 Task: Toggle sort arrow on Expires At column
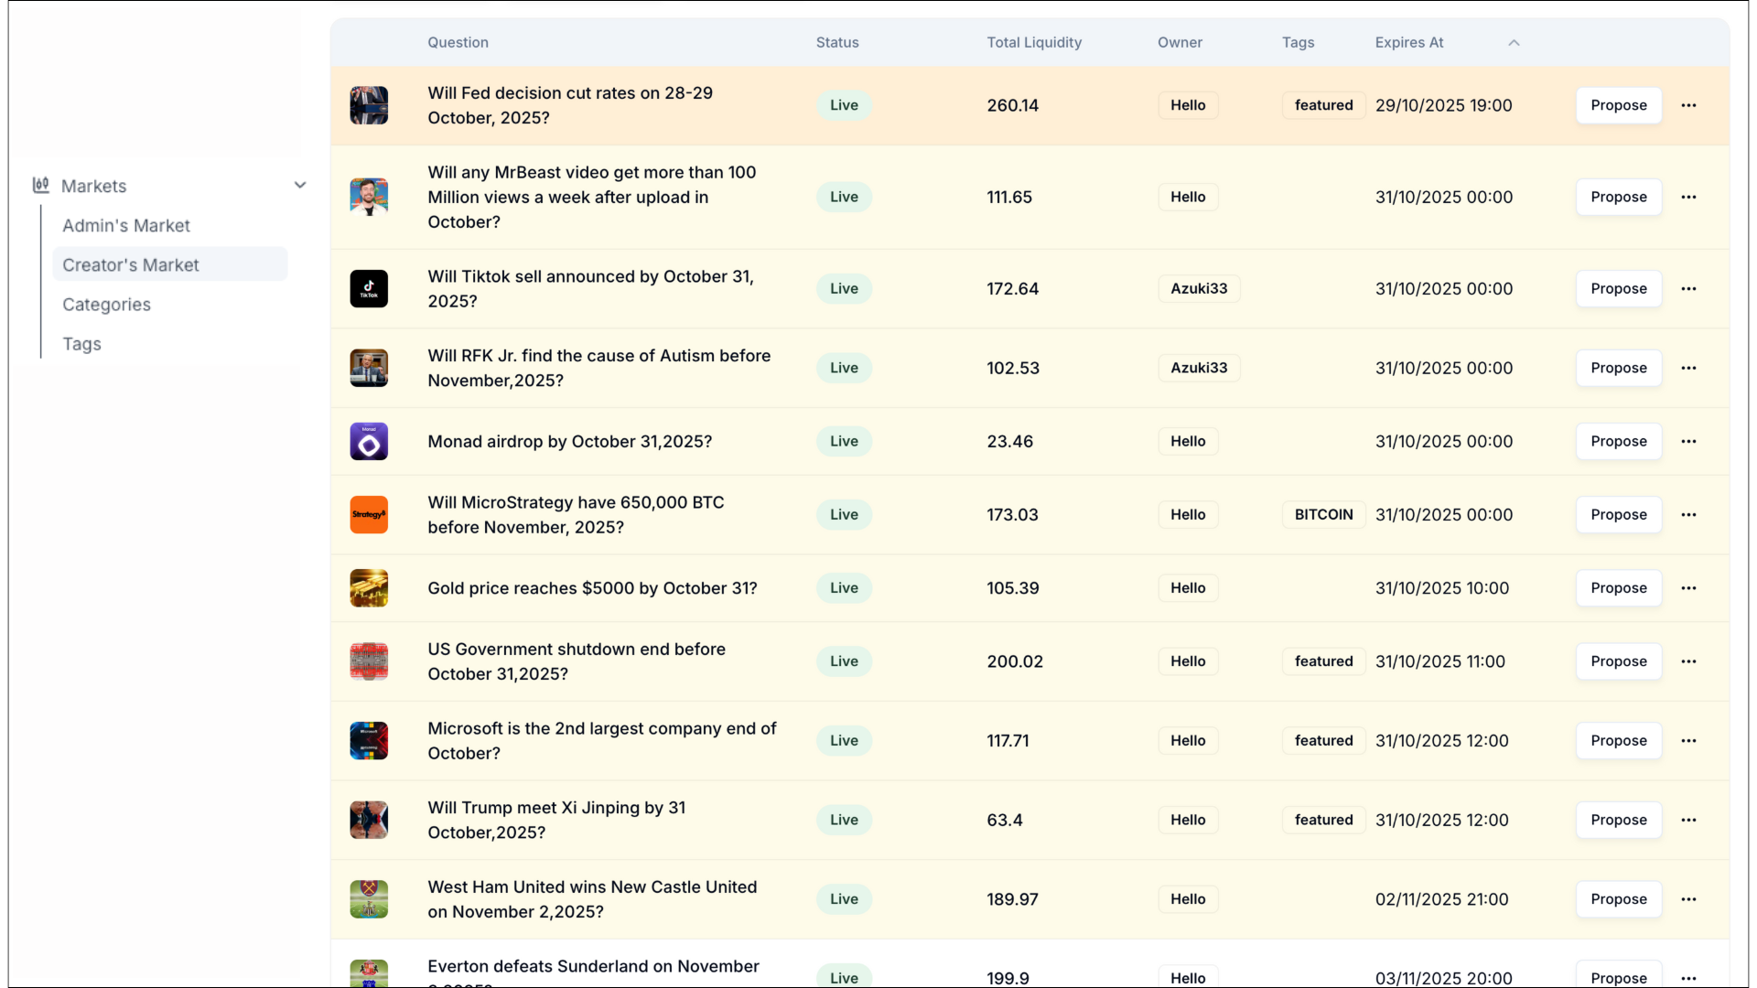(x=1514, y=43)
